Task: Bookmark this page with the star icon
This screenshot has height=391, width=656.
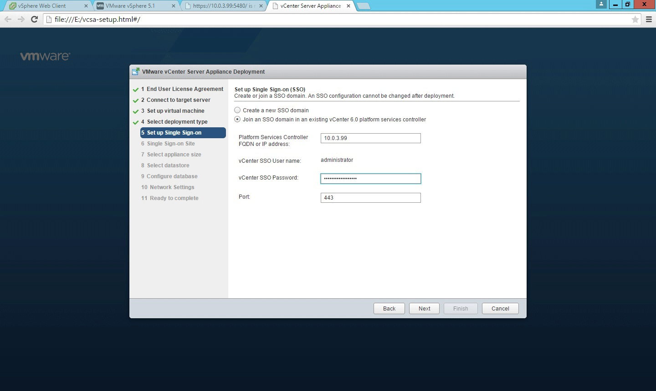Action: coord(635,19)
